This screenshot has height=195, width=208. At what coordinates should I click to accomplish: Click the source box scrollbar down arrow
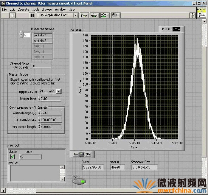62,179
